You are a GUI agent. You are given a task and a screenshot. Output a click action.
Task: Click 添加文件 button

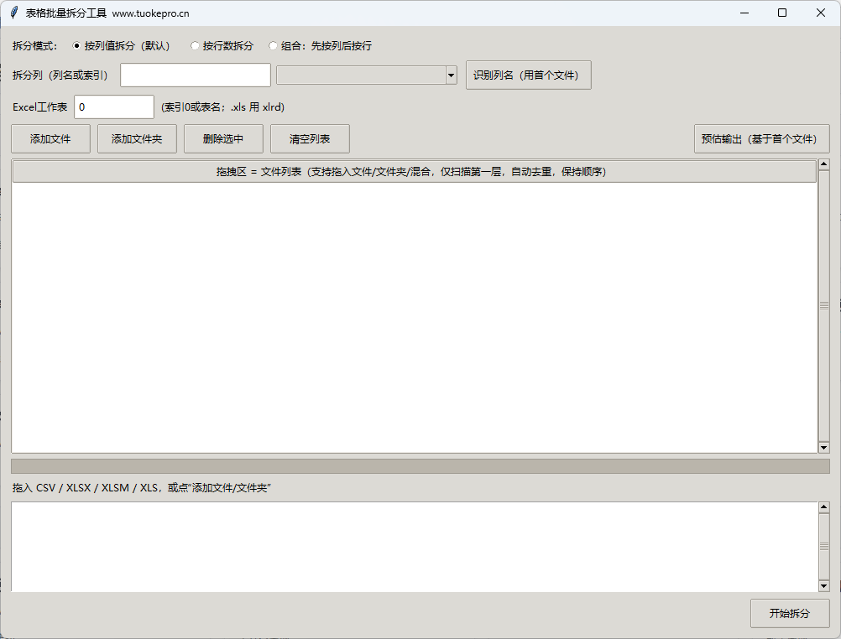pos(50,139)
